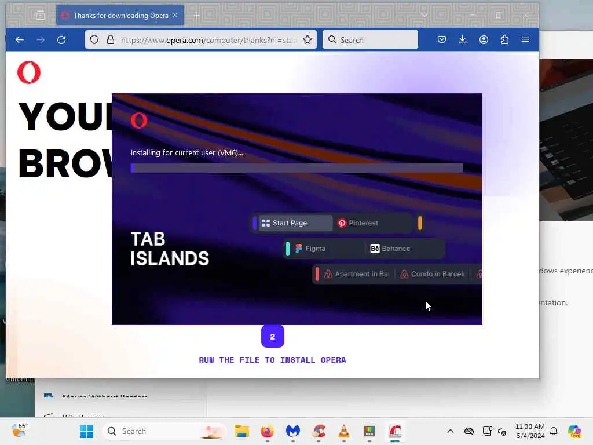Click the grayed forward navigation arrow
Image resolution: width=593 pixels, height=445 pixels.
point(41,40)
